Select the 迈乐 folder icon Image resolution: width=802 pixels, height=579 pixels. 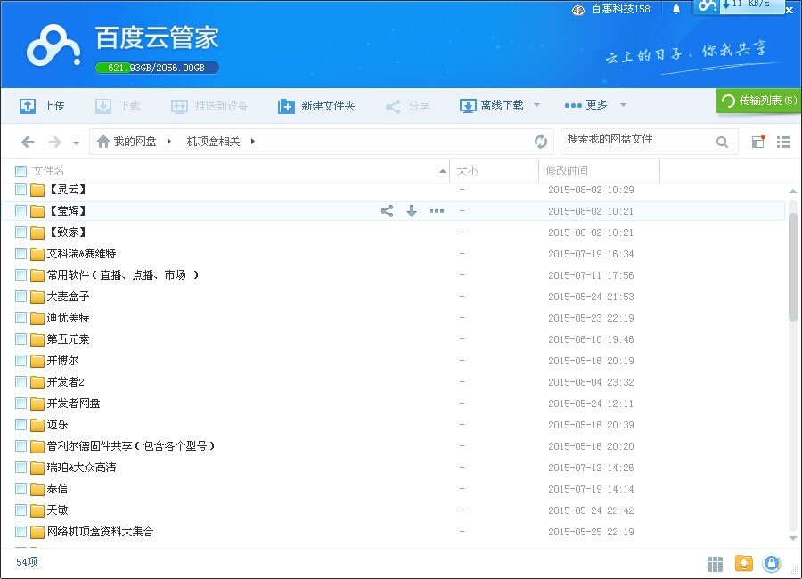click(x=37, y=425)
